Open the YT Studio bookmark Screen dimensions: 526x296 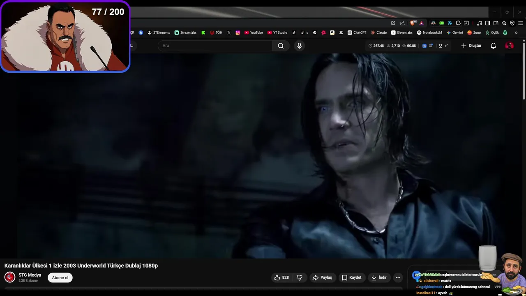(x=277, y=32)
